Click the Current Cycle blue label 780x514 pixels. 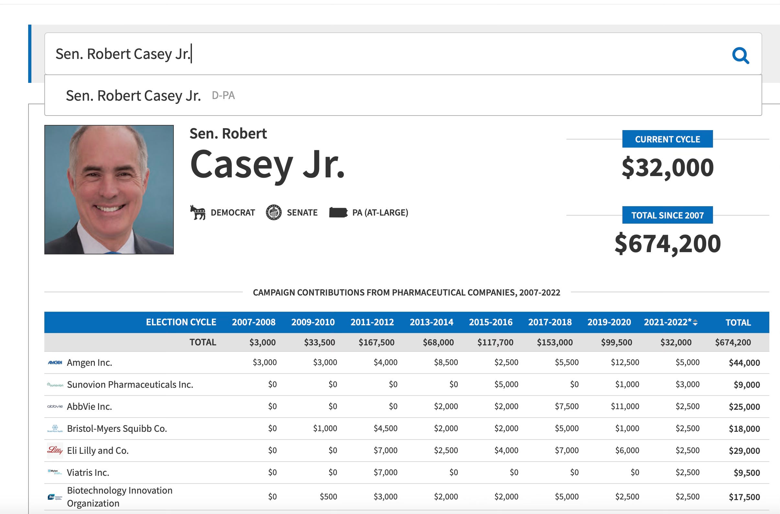[667, 139]
